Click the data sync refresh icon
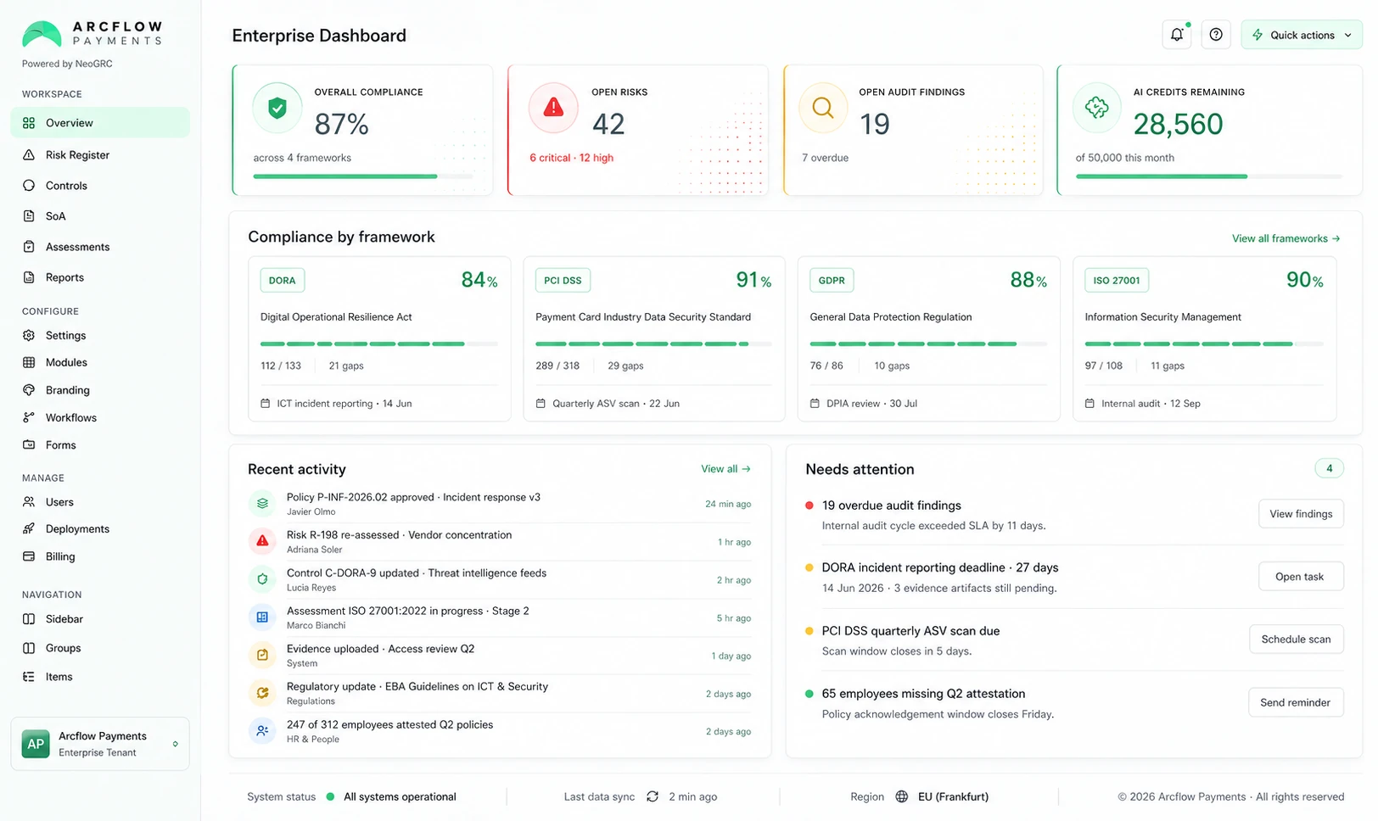 click(653, 796)
